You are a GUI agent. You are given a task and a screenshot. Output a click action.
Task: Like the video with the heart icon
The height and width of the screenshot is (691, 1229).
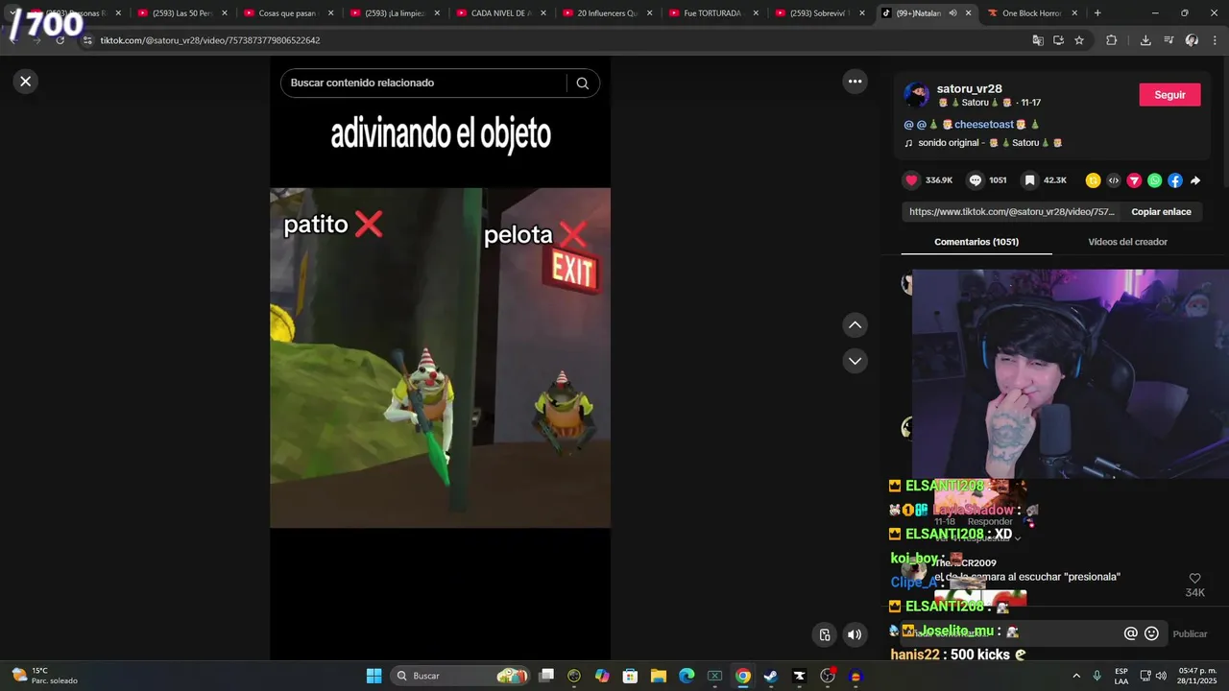click(911, 180)
